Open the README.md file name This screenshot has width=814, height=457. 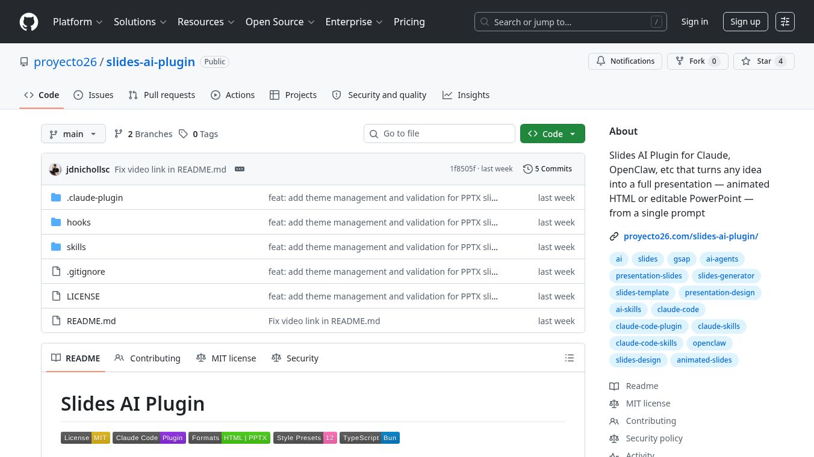[x=91, y=321]
